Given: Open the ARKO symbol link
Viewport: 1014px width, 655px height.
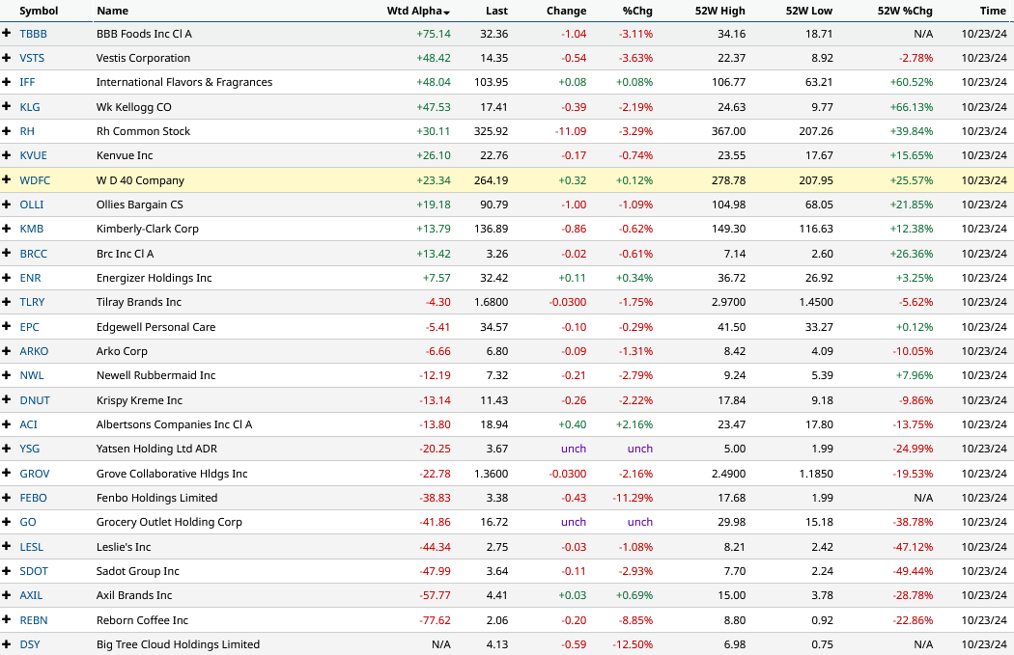Looking at the screenshot, I should coord(34,351).
